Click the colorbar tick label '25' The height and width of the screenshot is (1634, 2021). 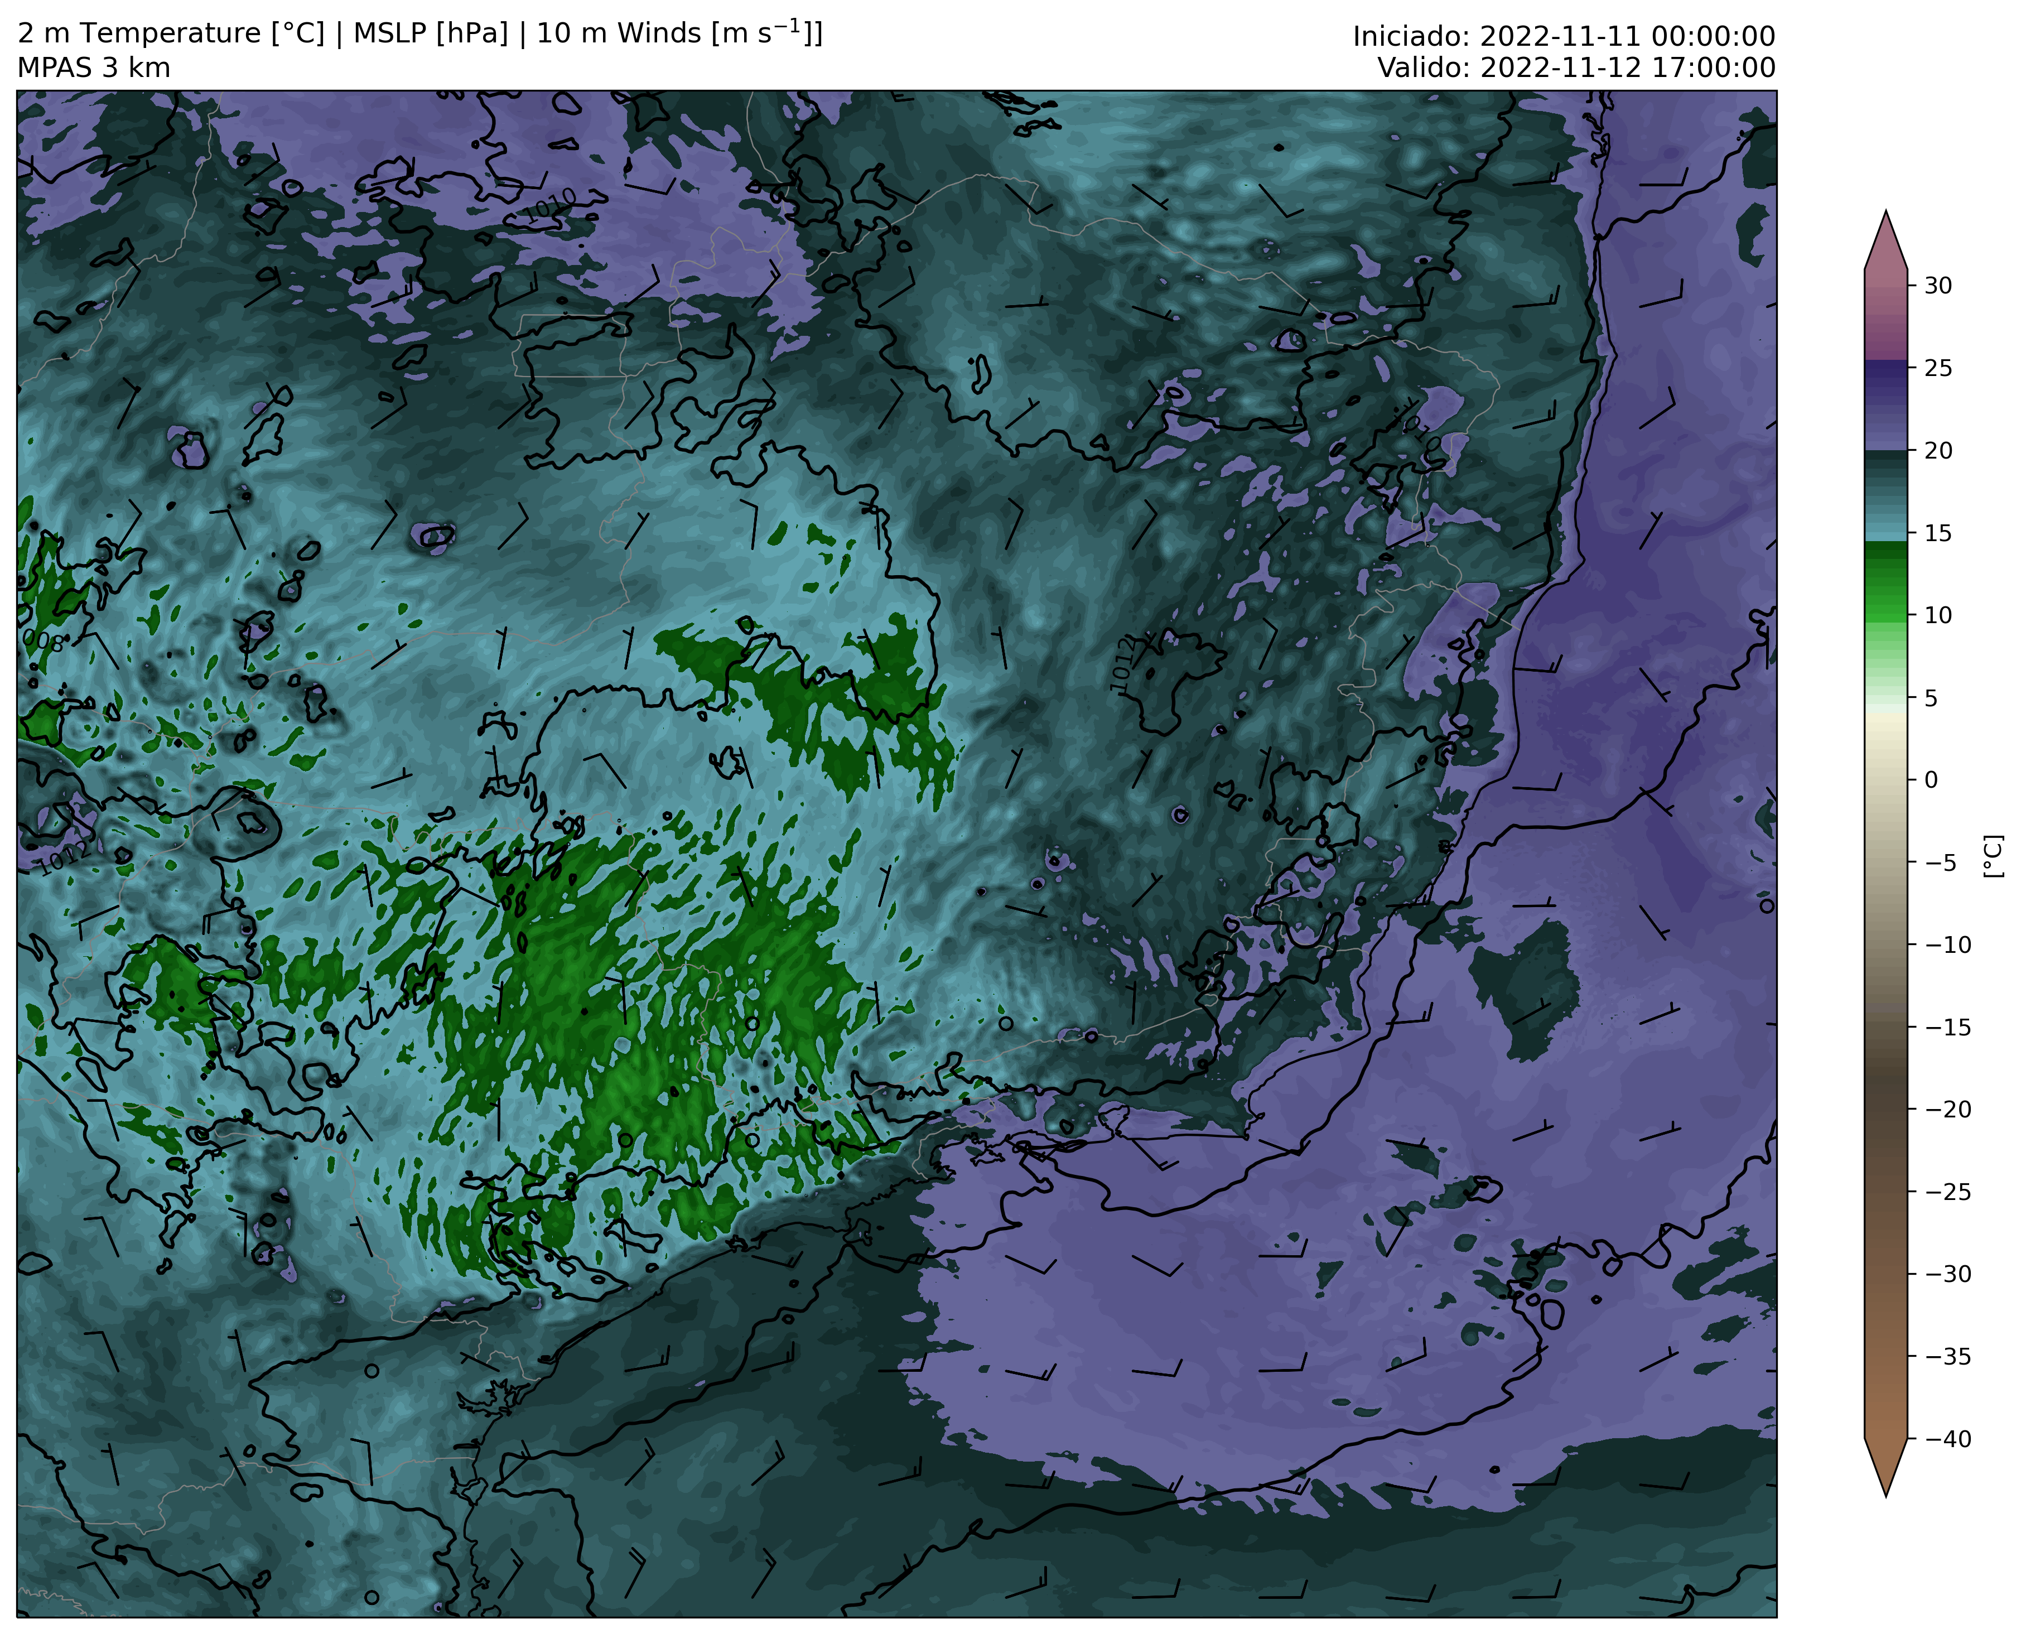1938,368
